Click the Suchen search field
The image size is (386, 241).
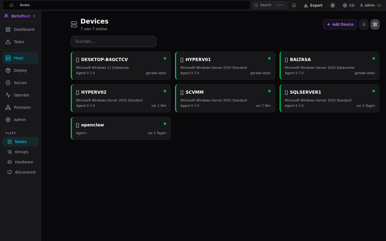[x=113, y=41]
